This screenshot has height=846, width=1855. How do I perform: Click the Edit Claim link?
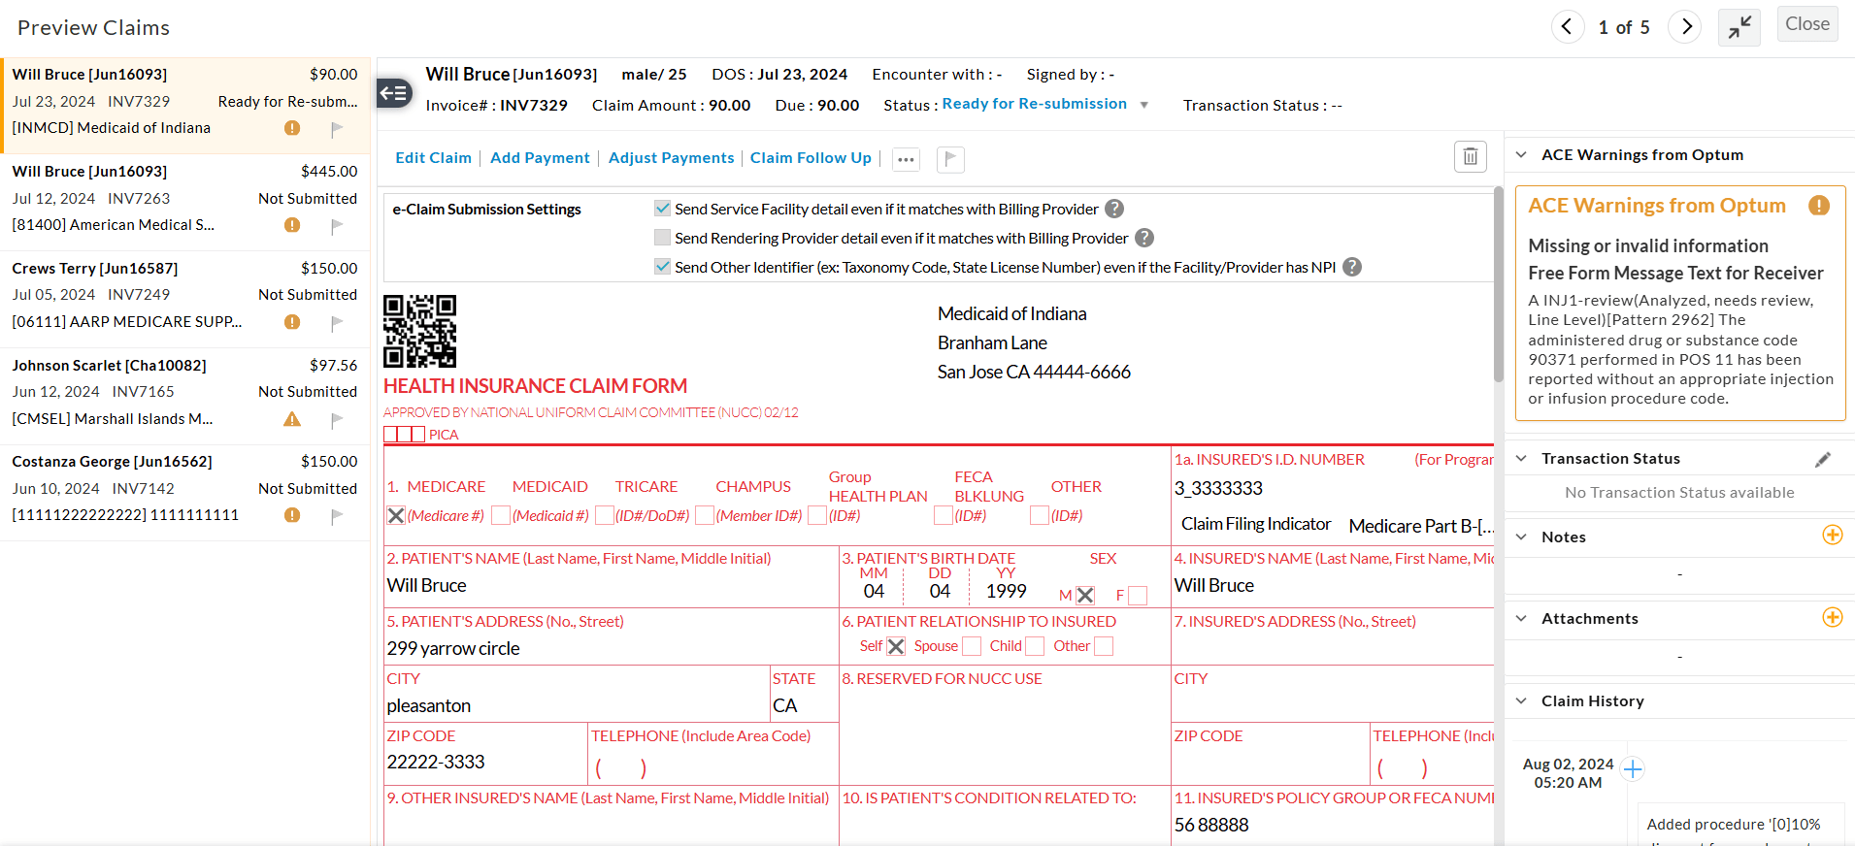pyautogui.click(x=433, y=158)
